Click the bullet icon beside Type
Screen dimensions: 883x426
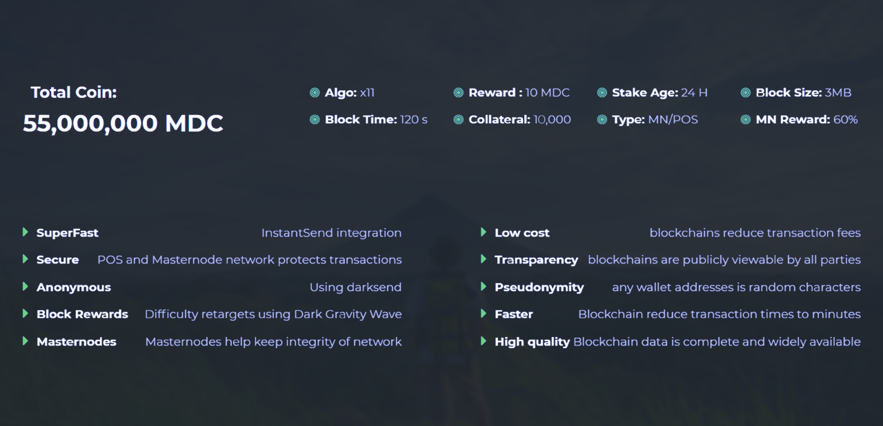[602, 120]
